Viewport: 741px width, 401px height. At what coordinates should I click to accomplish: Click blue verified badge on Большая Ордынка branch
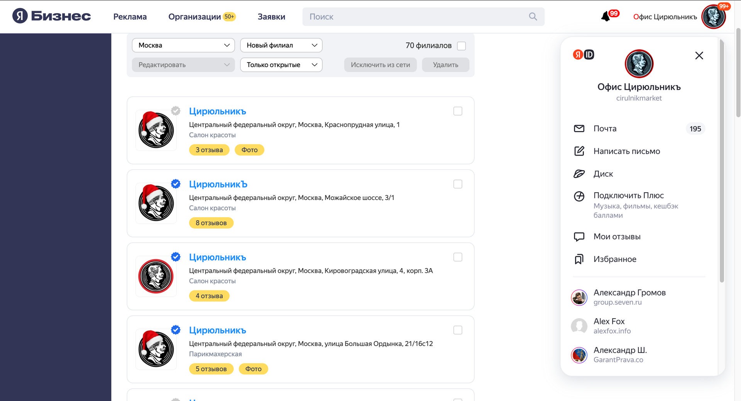176,330
